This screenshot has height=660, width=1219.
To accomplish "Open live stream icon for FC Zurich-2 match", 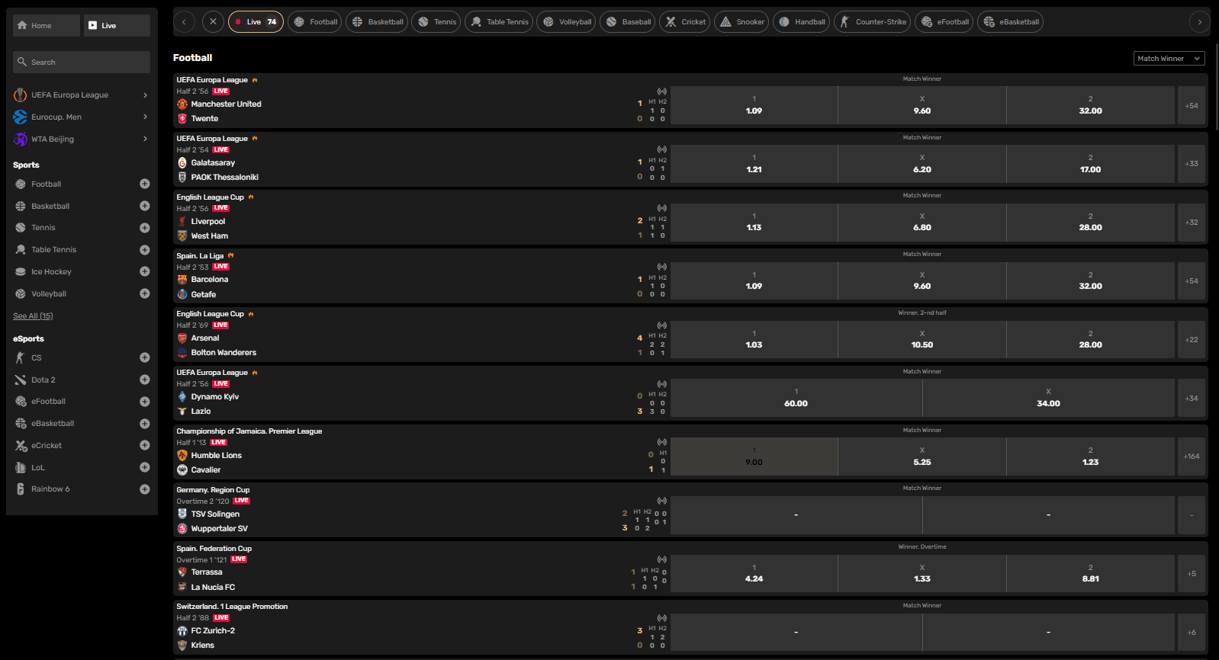I will coord(662,618).
